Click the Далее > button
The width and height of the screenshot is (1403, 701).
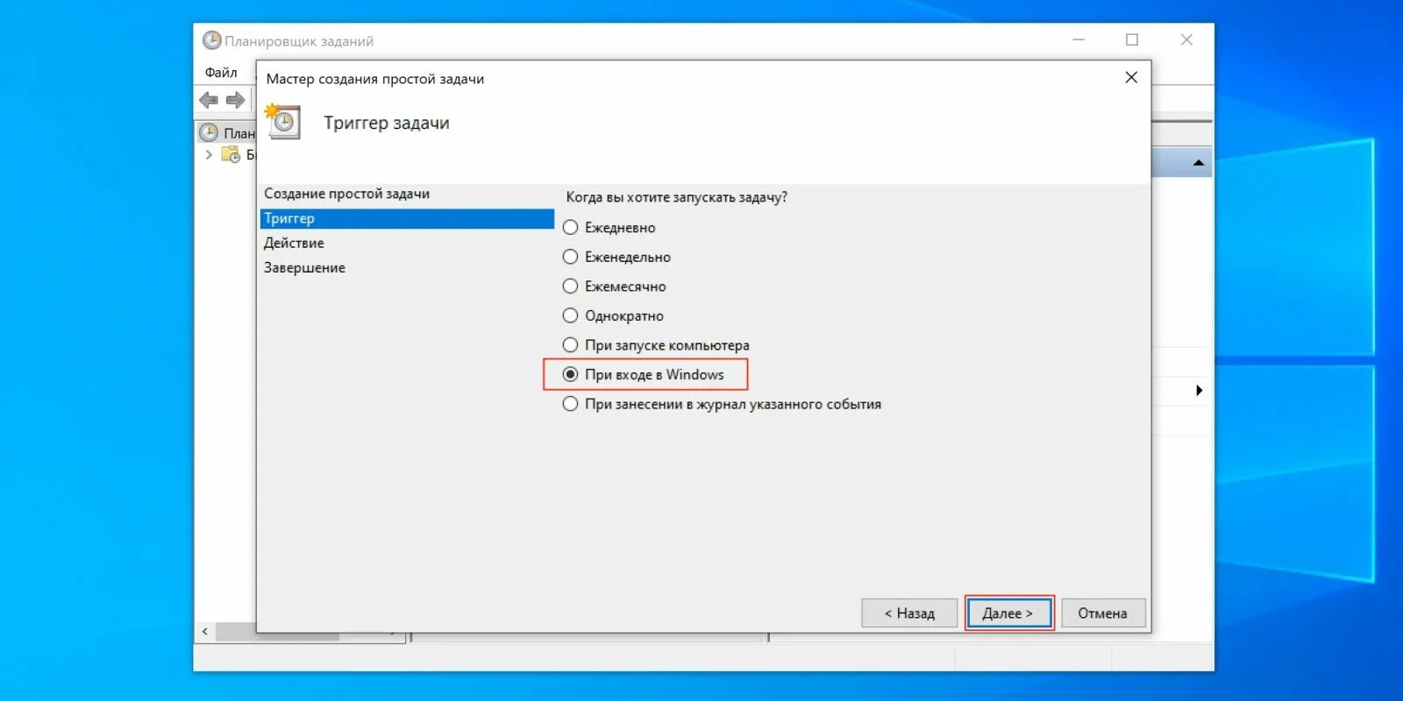[1008, 613]
